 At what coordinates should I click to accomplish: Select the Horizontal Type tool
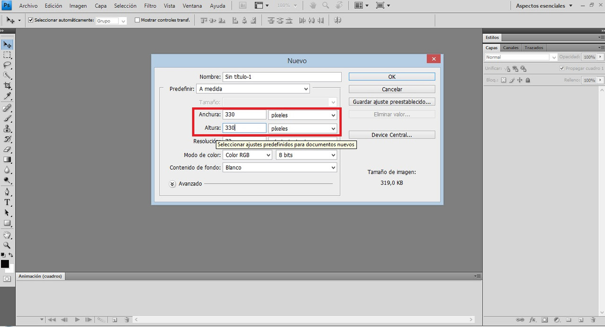point(7,202)
